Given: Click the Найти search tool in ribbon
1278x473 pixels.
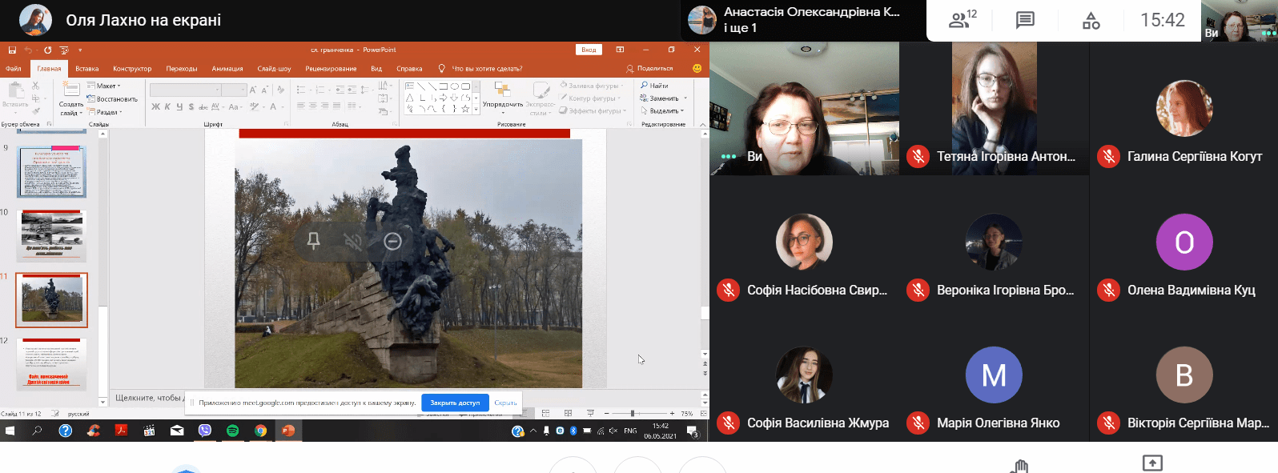Looking at the screenshot, I should click(654, 86).
